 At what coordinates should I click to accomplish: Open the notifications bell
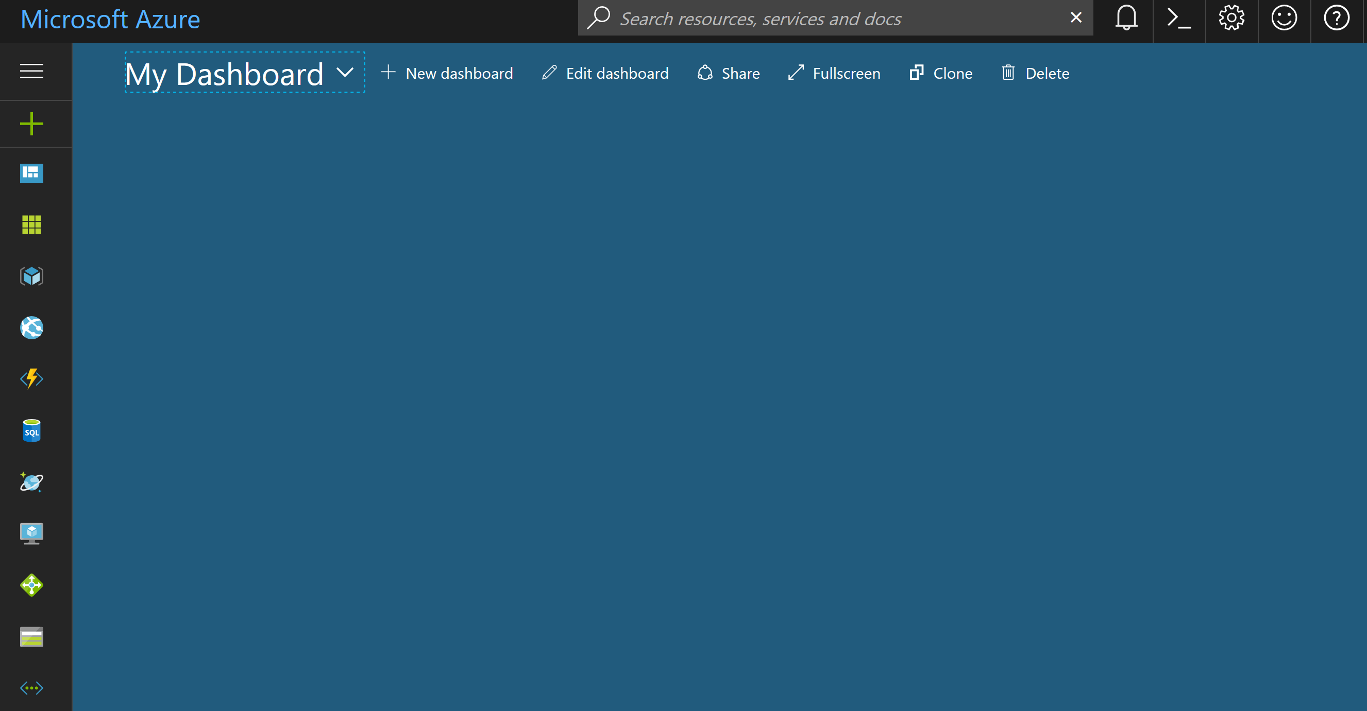[1126, 19]
